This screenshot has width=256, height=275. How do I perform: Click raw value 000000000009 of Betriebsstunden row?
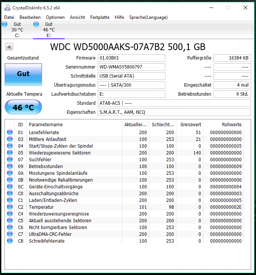226,167
